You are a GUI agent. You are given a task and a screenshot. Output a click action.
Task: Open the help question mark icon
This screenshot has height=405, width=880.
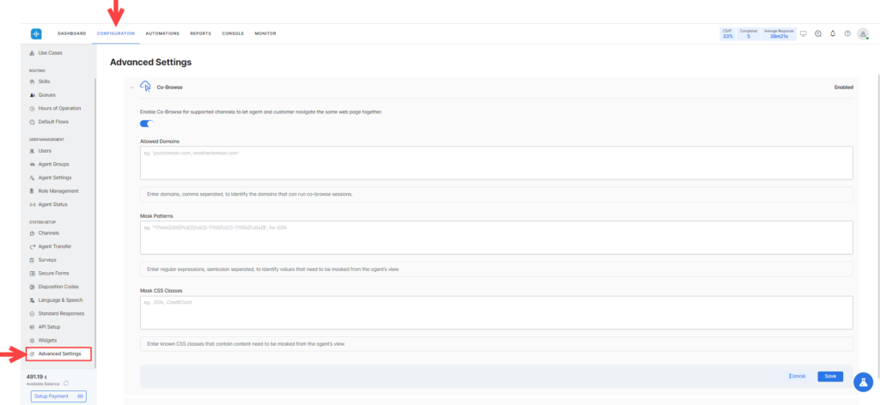point(847,33)
